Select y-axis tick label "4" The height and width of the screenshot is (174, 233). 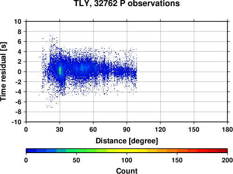tap(20, 52)
